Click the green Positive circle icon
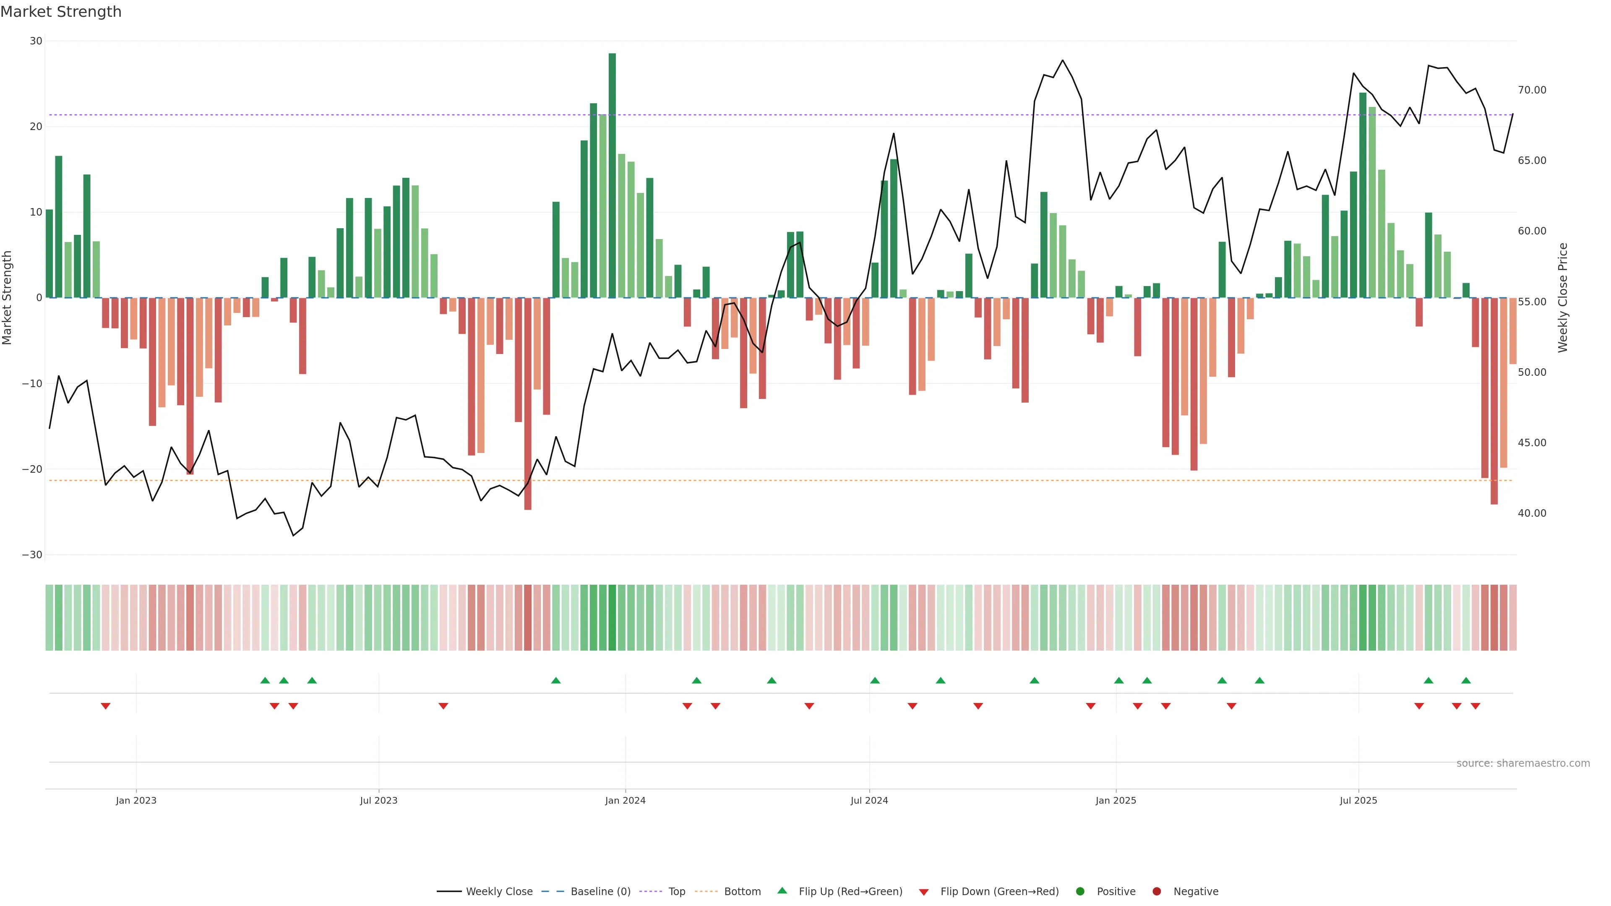 (1080, 892)
